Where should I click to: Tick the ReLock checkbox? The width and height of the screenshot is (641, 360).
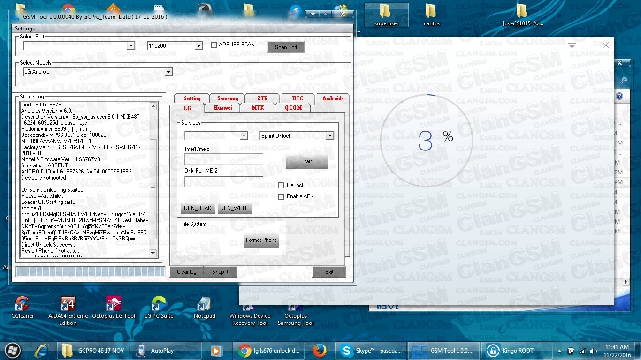pos(282,185)
